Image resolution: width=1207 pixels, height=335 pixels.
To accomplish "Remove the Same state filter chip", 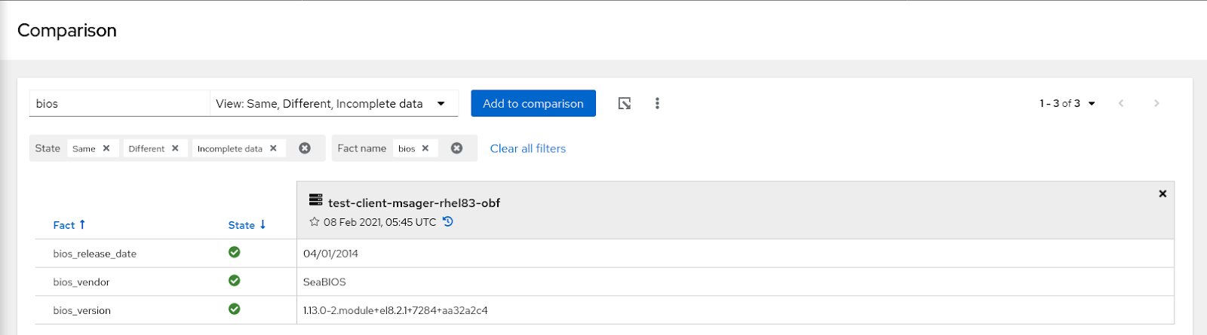I will [106, 148].
